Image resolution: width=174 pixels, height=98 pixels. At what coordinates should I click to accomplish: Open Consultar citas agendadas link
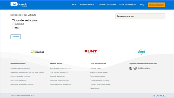pyautogui.click(x=99, y=80)
